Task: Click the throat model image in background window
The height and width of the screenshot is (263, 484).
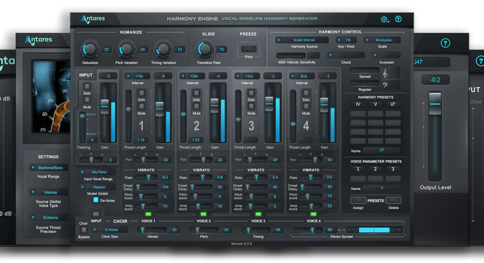Action: (51, 97)
